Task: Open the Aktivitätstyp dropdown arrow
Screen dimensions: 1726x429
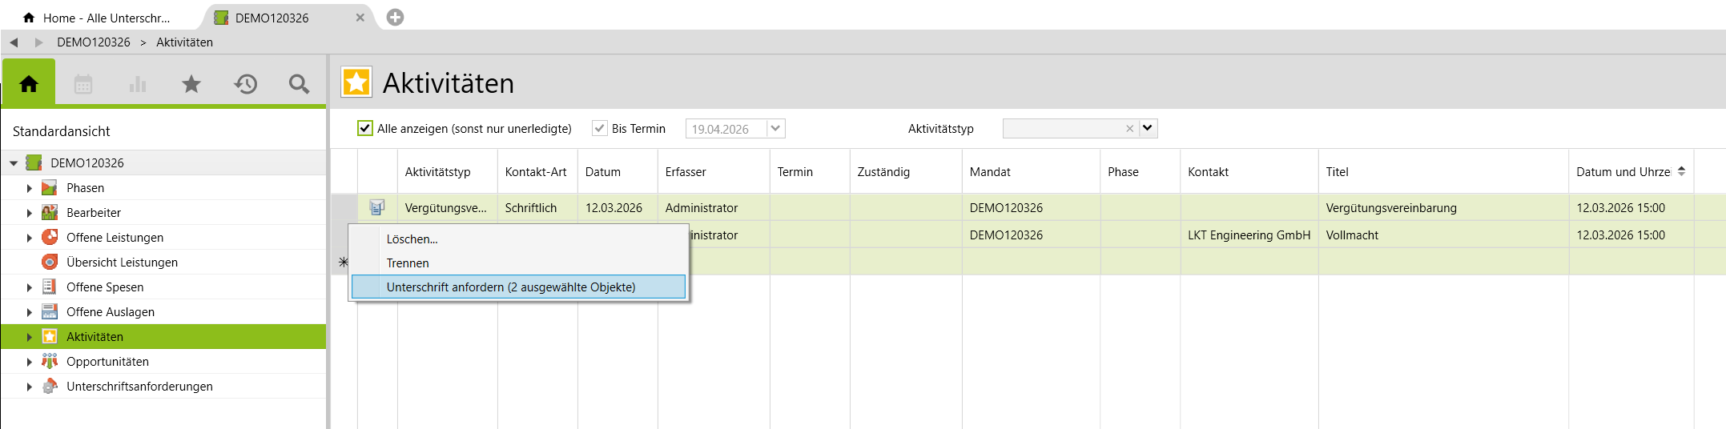Action: tap(1148, 128)
